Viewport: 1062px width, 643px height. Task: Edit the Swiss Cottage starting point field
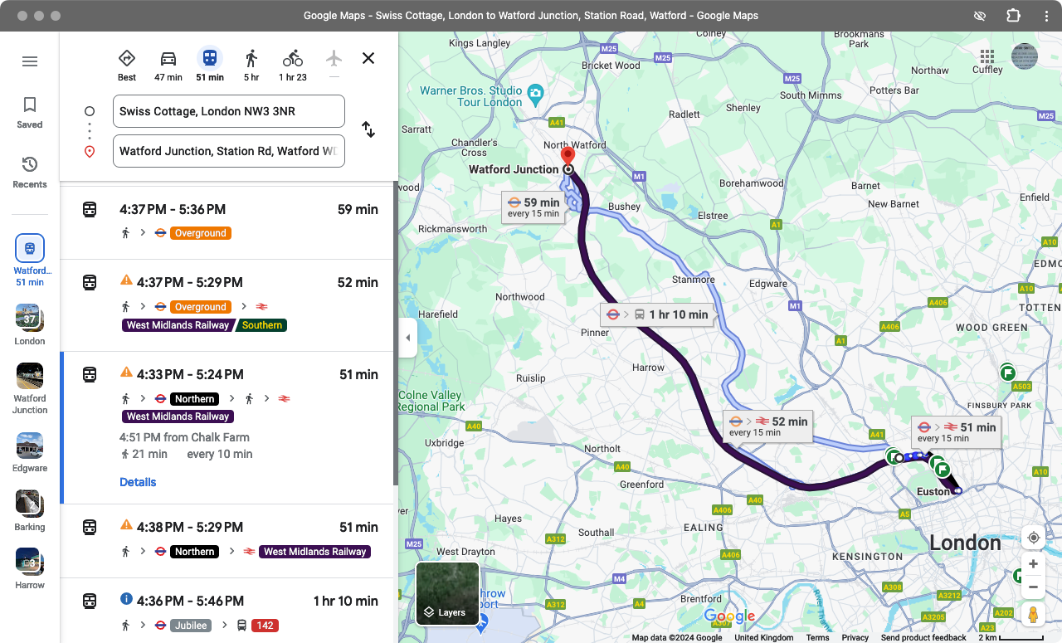[228, 111]
